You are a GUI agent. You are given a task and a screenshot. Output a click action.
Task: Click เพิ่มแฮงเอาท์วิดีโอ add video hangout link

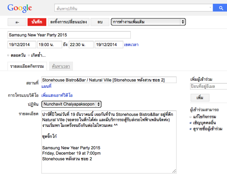click(x=57, y=96)
